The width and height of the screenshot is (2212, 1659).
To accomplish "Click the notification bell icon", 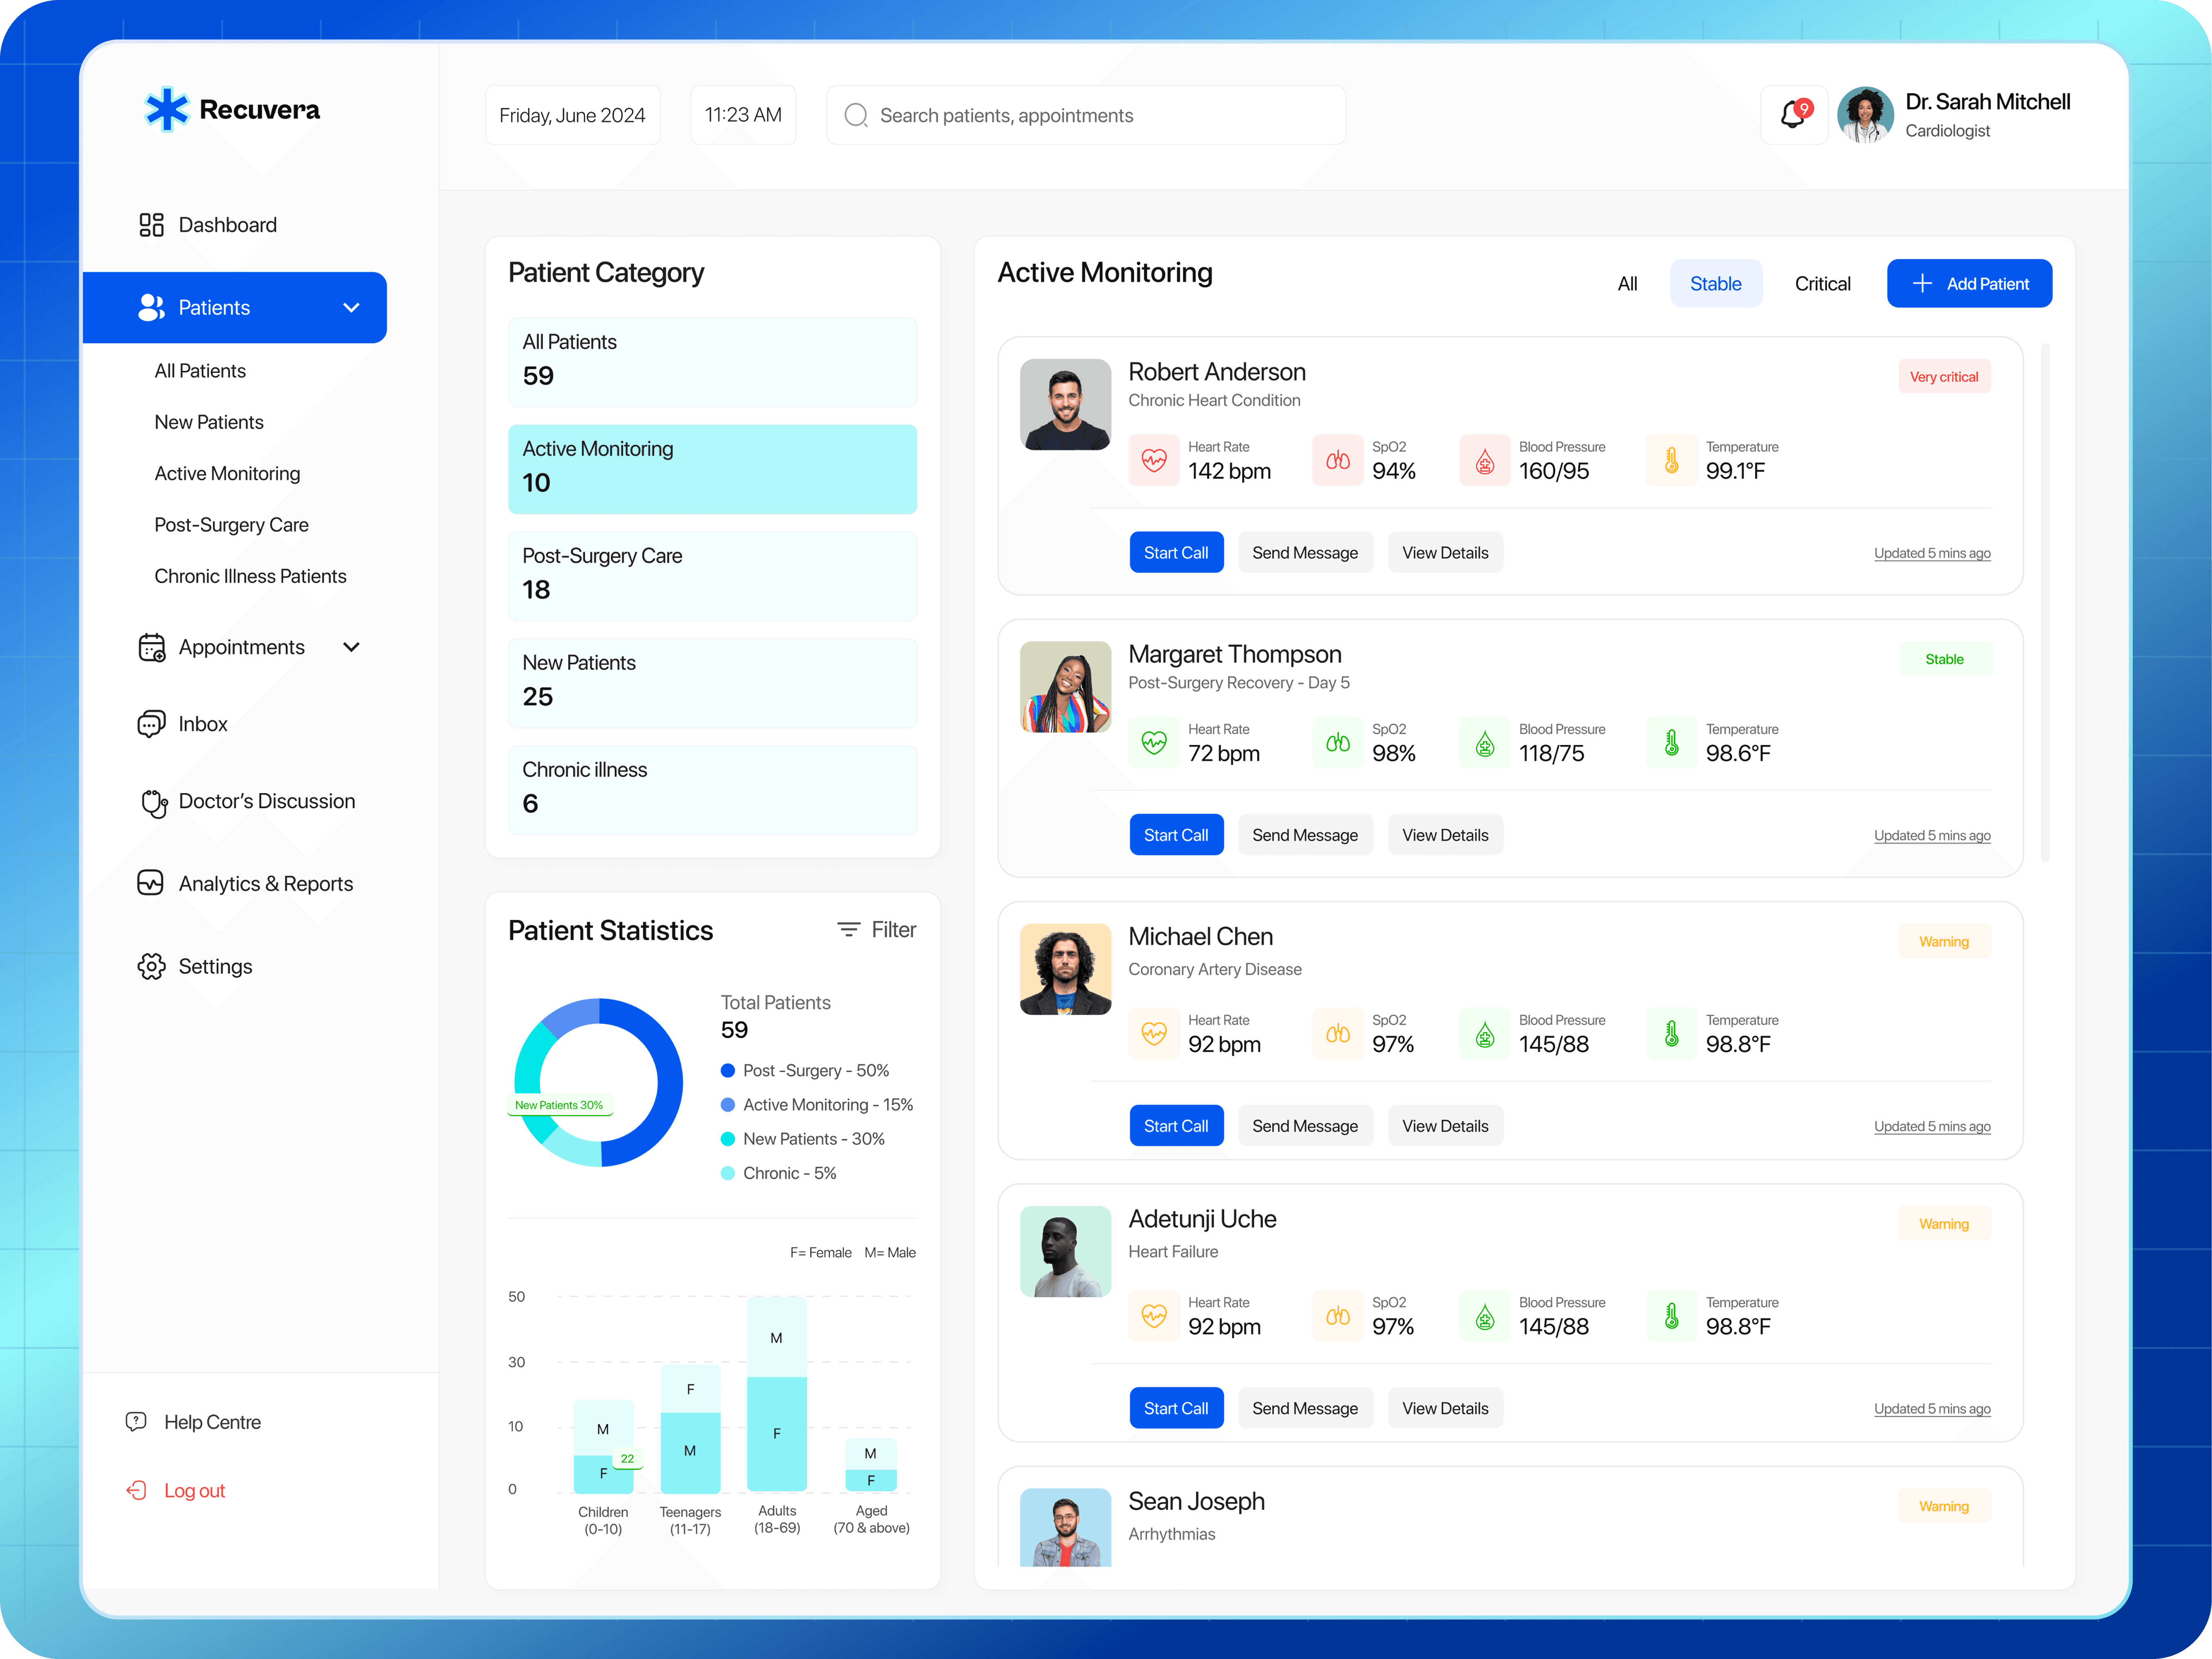I will coord(1794,115).
